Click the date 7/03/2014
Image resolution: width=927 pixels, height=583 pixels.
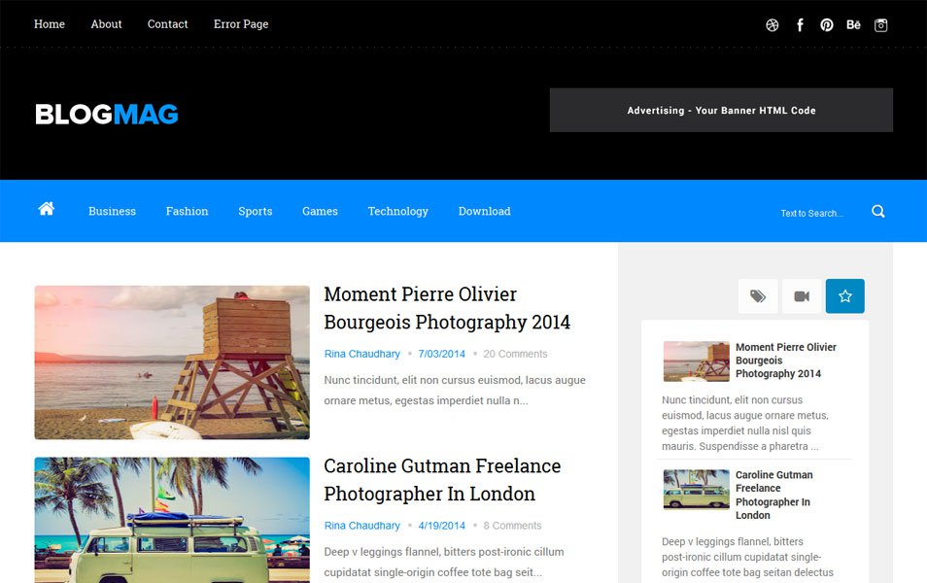(x=441, y=354)
